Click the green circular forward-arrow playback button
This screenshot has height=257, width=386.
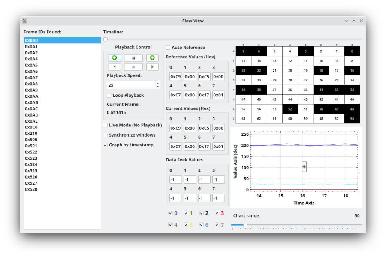tap(152, 58)
